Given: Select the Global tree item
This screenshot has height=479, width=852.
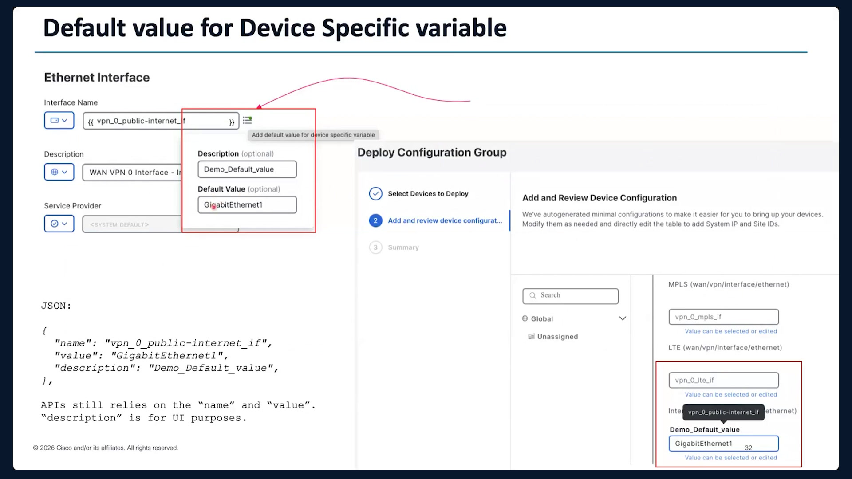Looking at the screenshot, I should [542, 319].
